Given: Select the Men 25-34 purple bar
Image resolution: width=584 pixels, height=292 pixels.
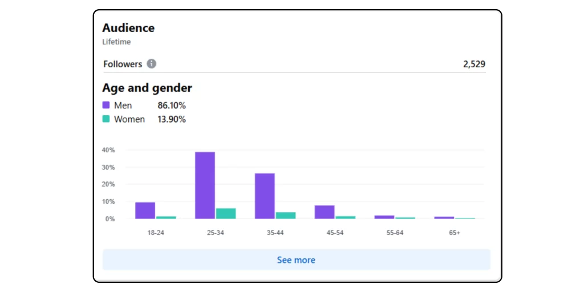Looking at the screenshot, I should [x=205, y=185].
